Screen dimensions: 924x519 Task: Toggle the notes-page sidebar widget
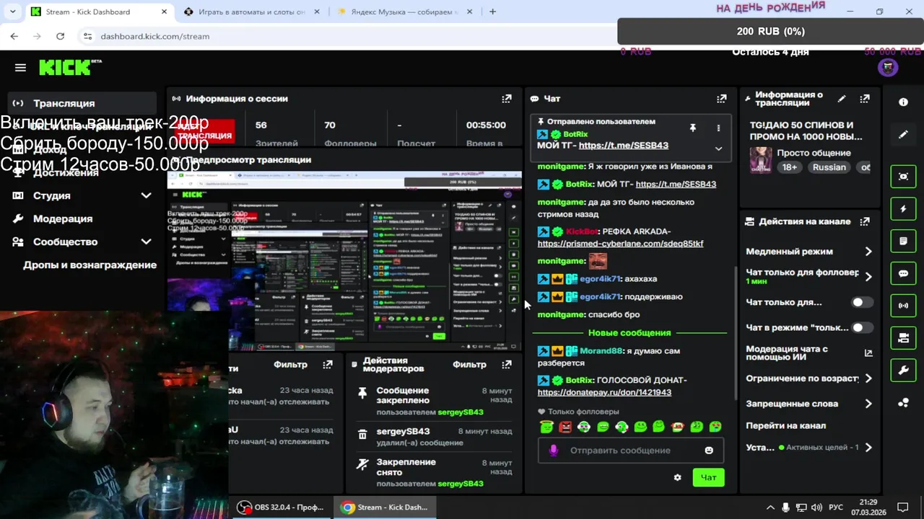(903, 241)
